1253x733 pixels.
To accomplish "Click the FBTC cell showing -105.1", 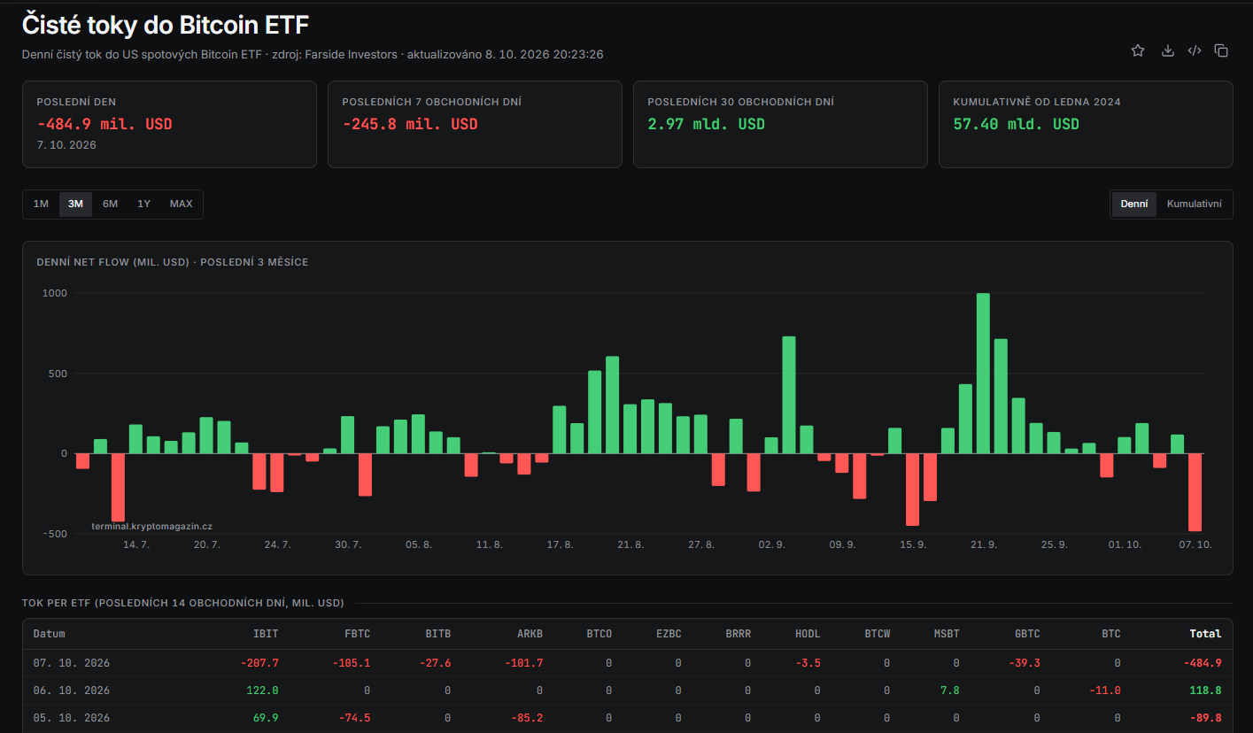I will click(352, 663).
